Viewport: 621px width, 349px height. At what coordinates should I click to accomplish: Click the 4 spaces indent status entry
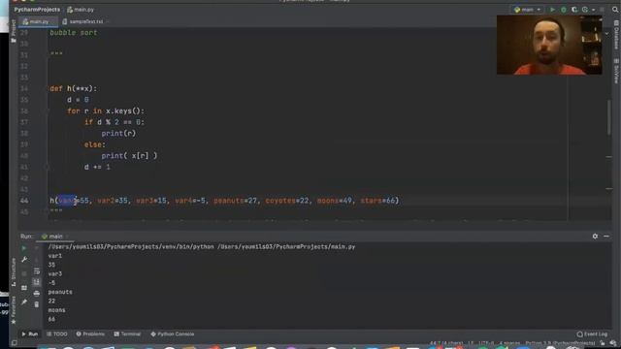pyautogui.click(x=509, y=343)
